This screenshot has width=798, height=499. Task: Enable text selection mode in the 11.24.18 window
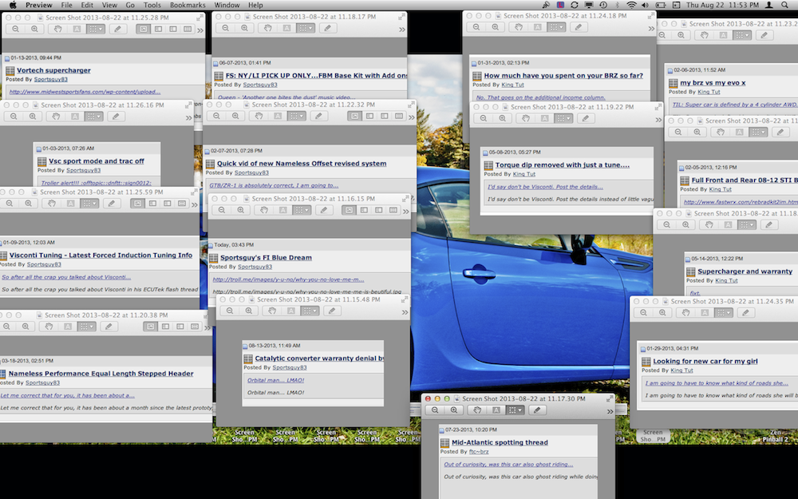point(536,28)
